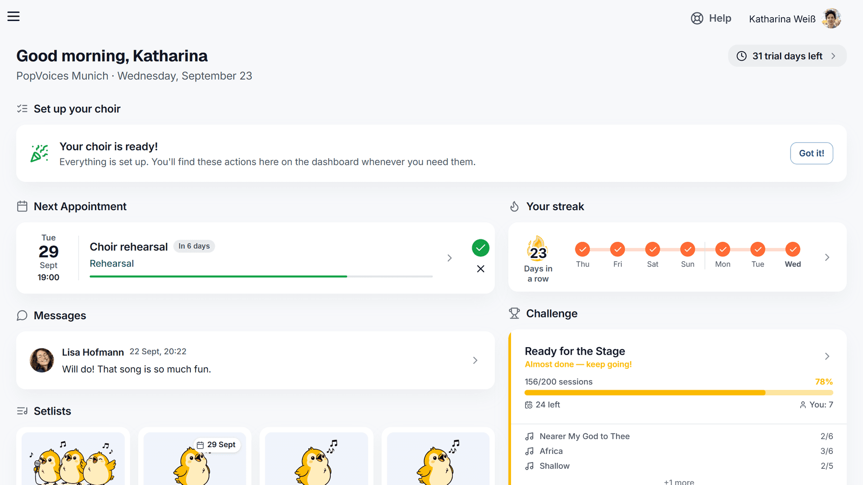Viewport: 863px width, 485px height.
Task: Toggle Thursday streak checkmark
Action: [x=583, y=249]
